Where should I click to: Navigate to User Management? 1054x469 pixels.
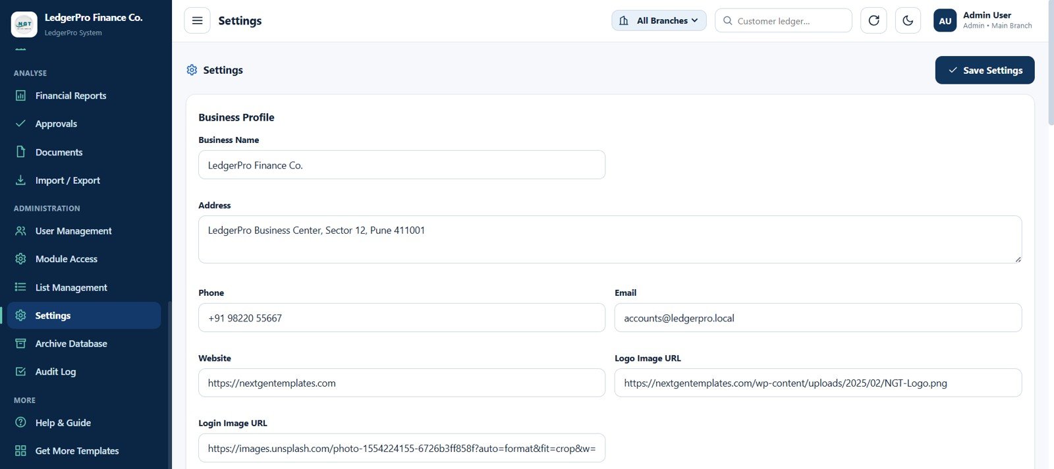click(84, 231)
